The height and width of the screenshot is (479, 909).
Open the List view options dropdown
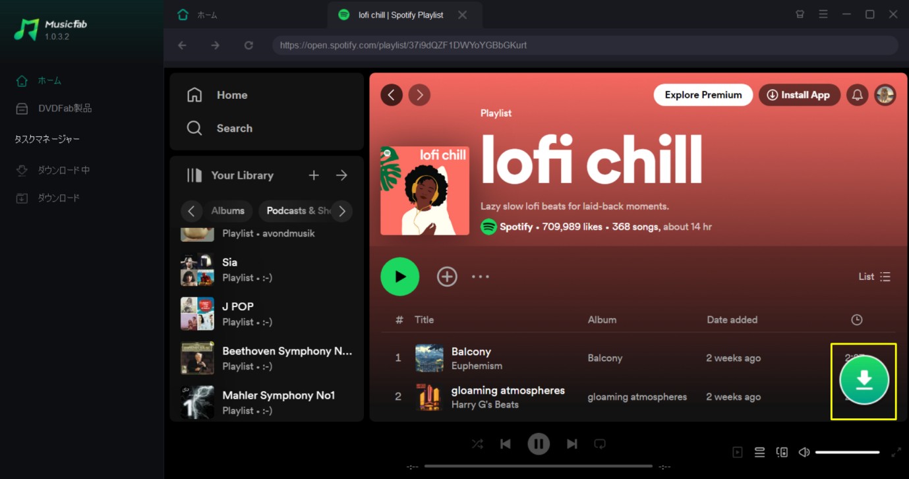pyautogui.click(x=875, y=277)
